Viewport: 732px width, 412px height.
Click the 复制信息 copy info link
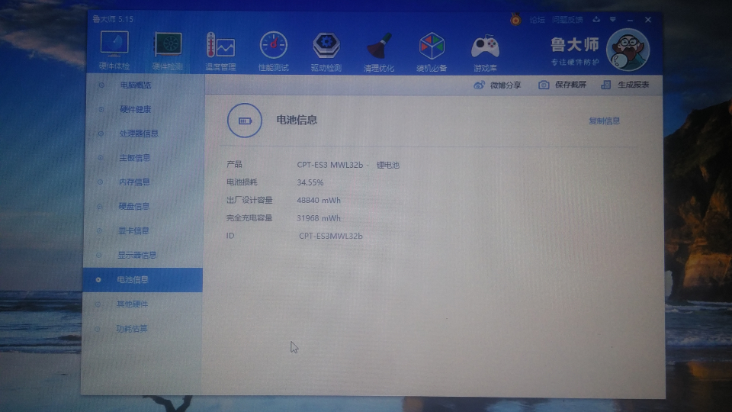pyautogui.click(x=604, y=121)
